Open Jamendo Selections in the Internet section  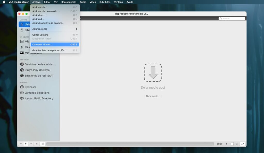pyautogui.click(x=36, y=92)
